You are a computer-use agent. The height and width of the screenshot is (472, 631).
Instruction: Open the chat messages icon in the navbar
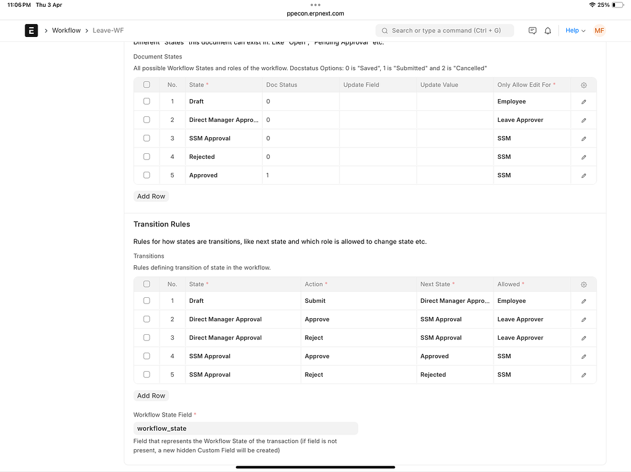[x=532, y=30]
